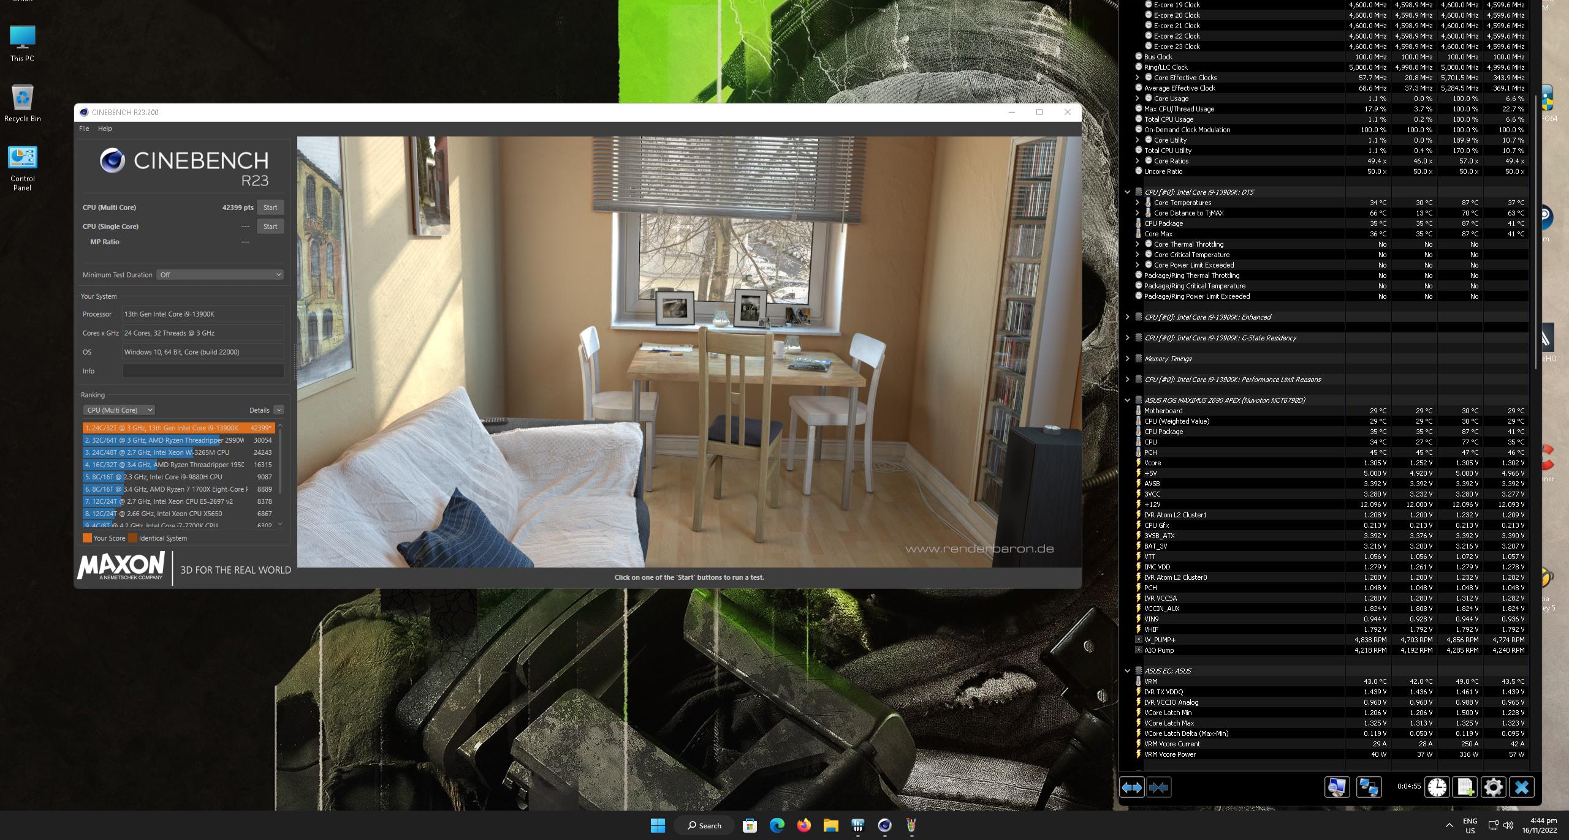The width and height of the screenshot is (1569, 840).
Task: Open volume control tray icon
Action: (x=1508, y=825)
